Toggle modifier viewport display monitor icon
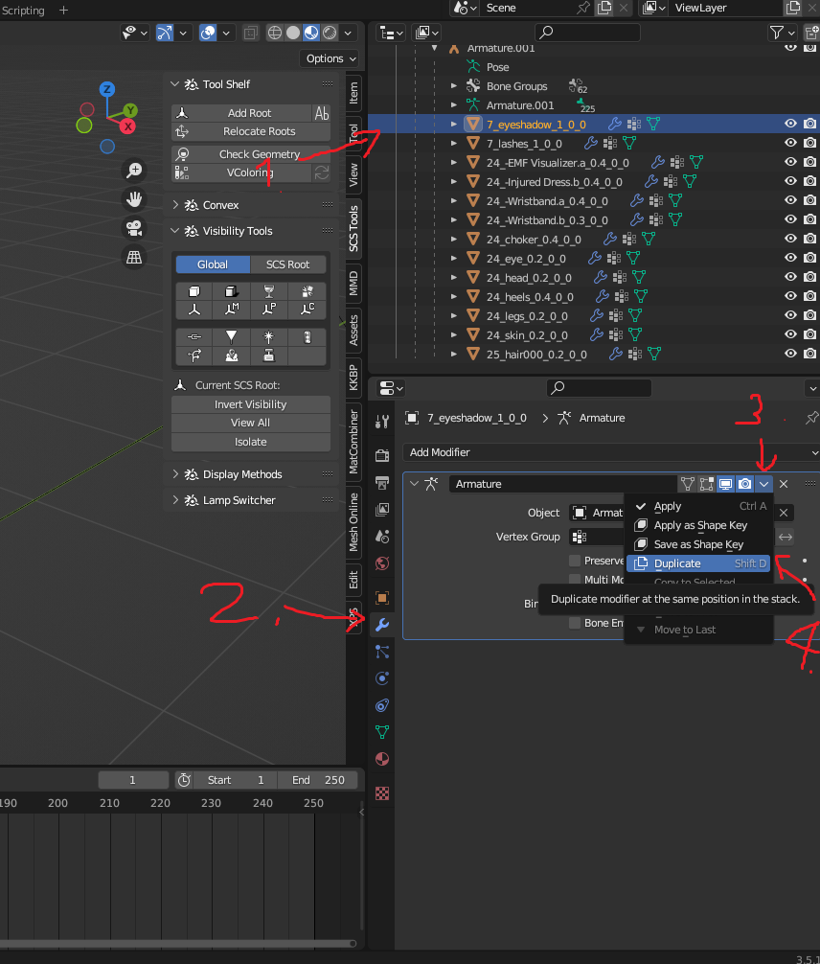Screen dimensions: 820x964 click(725, 484)
